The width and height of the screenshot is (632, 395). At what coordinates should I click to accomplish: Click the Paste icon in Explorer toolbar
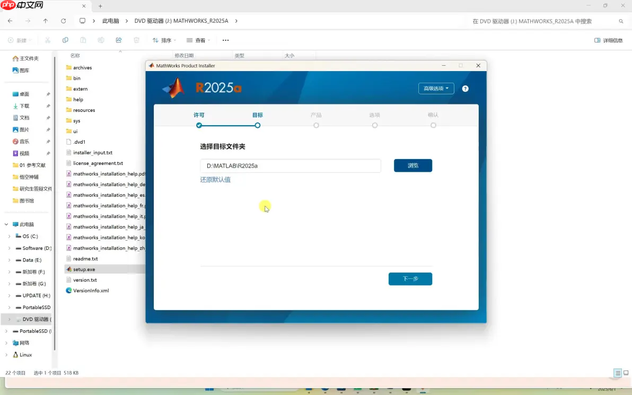83,40
